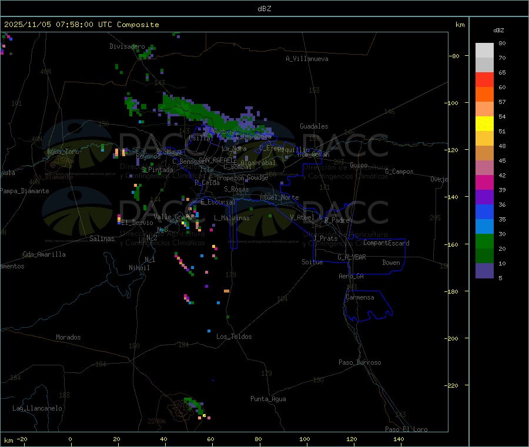Click the Morados map label
Screen dimensions: 529x447
pyautogui.click(x=68, y=337)
